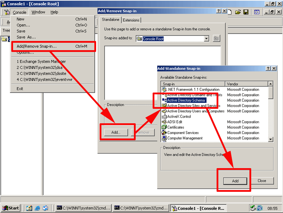Select Active Directory Sites and Services icon
Image resolution: width=283 pixels, height=213 pixels.
pyautogui.click(x=164, y=106)
